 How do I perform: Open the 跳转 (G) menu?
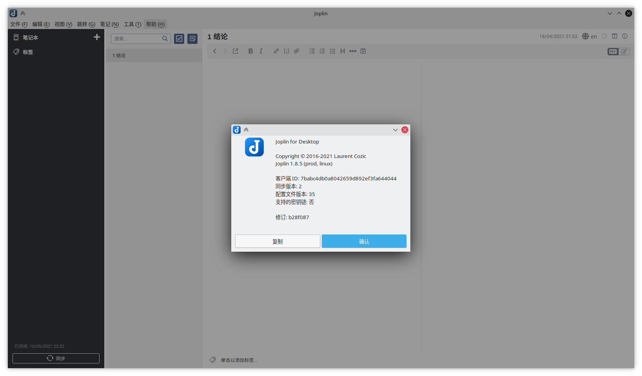tap(86, 24)
